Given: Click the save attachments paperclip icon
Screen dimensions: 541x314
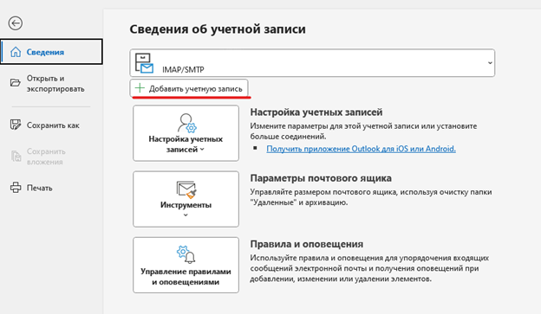Looking at the screenshot, I should coord(16,156).
